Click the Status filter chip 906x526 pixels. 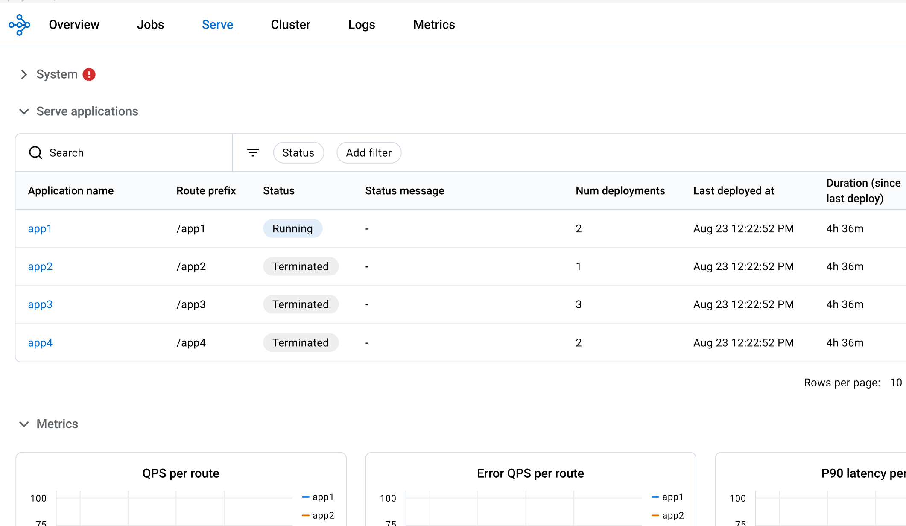(x=298, y=152)
